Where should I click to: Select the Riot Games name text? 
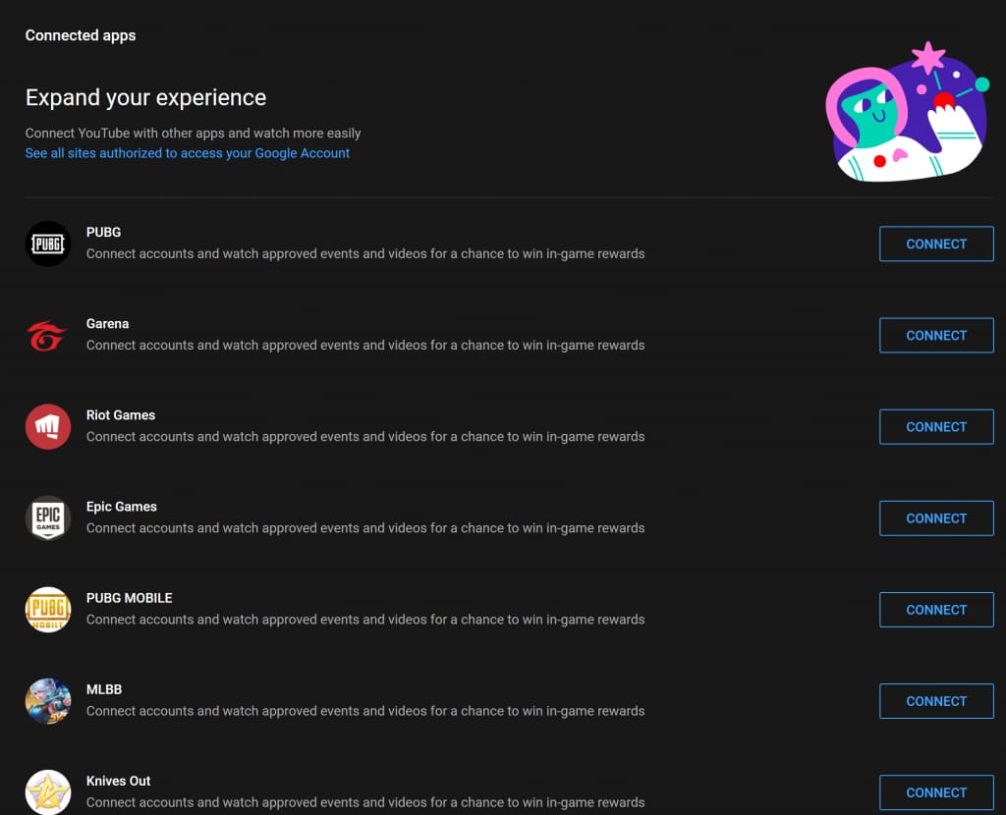tap(121, 415)
